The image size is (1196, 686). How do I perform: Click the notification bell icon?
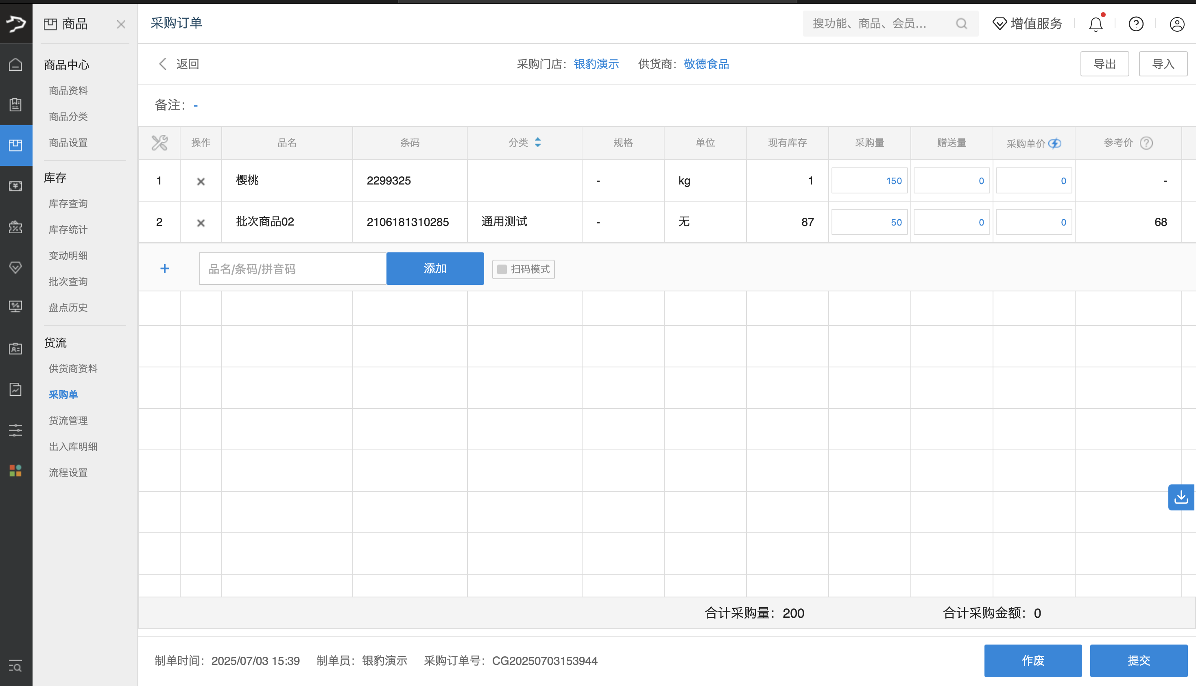[1095, 24]
